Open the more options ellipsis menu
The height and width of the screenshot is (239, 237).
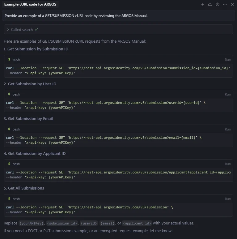coord(225,5)
